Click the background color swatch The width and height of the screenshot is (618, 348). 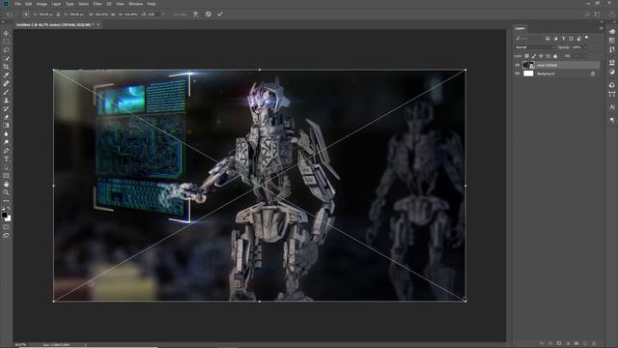click(9, 218)
